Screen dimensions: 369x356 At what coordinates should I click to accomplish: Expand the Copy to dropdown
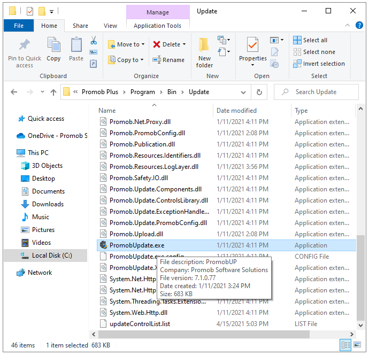point(142,60)
